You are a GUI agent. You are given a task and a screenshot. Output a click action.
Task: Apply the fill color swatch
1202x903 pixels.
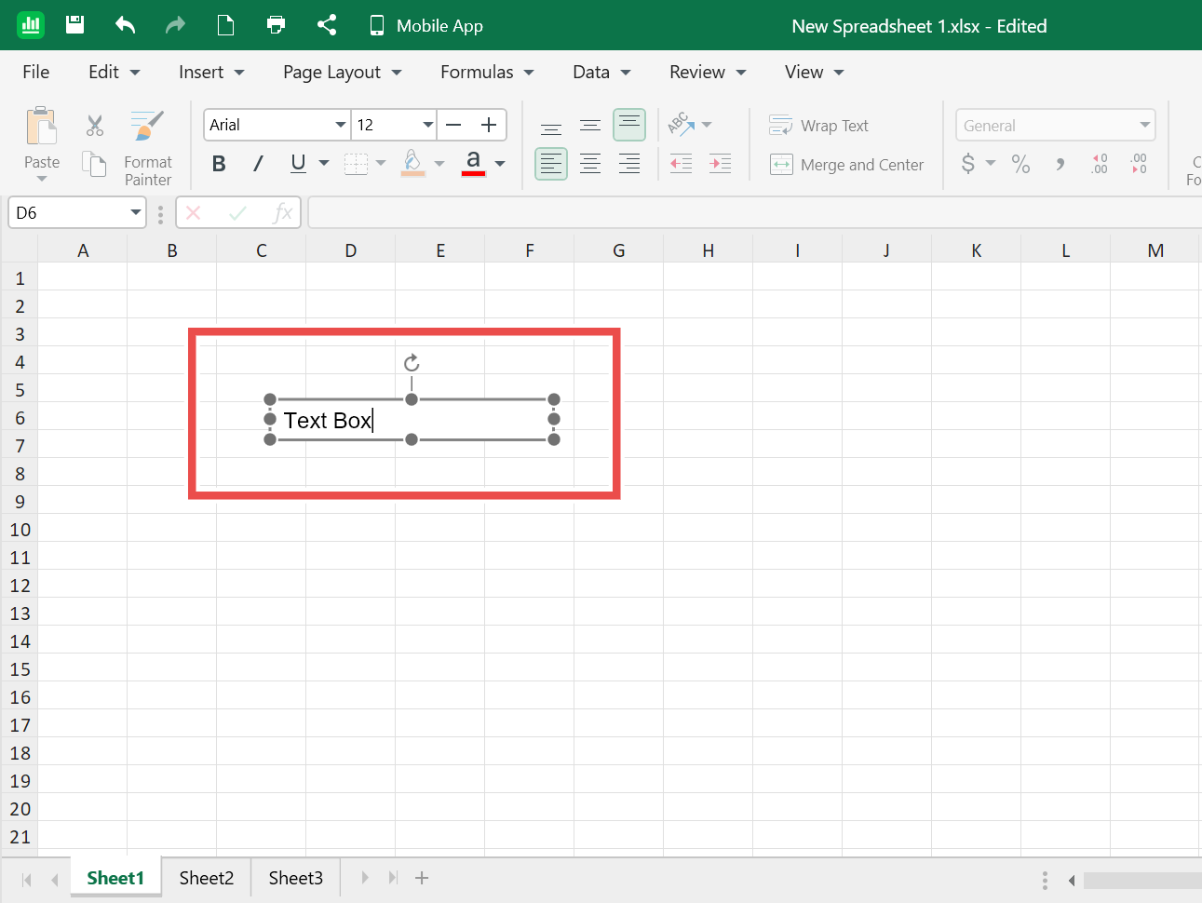(x=413, y=163)
